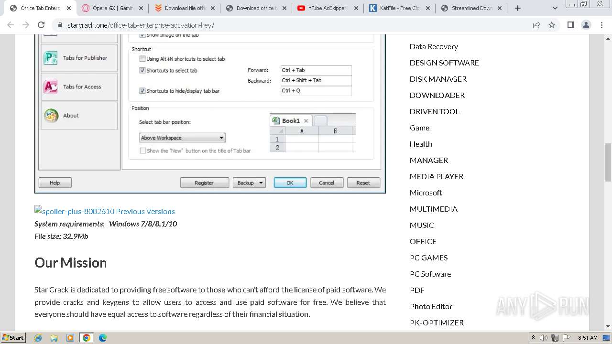Launch Internet Explorer from taskbar

pyautogui.click(x=38, y=338)
